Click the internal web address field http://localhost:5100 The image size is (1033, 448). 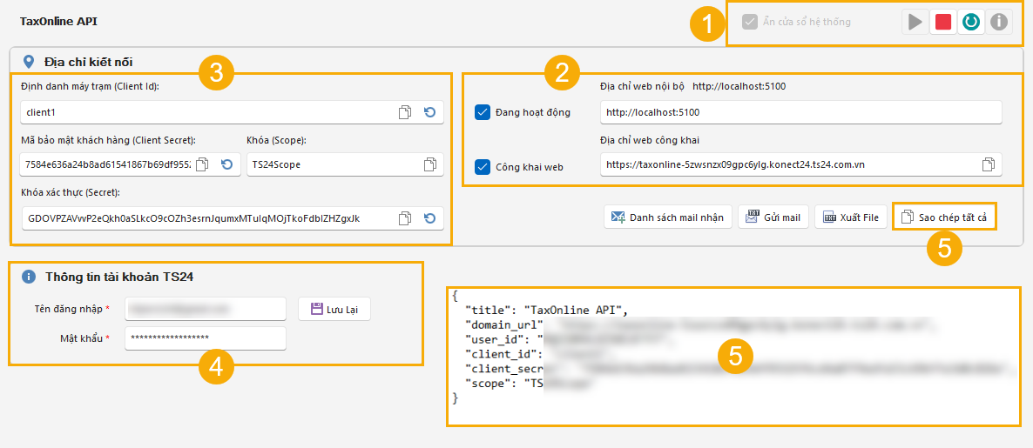click(801, 112)
